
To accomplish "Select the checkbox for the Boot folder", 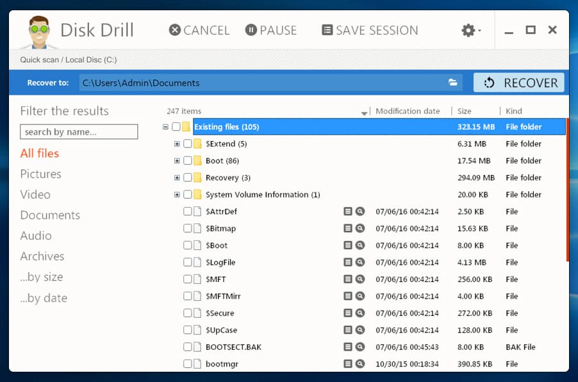I will pyautogui.click(x=188, y=161).
